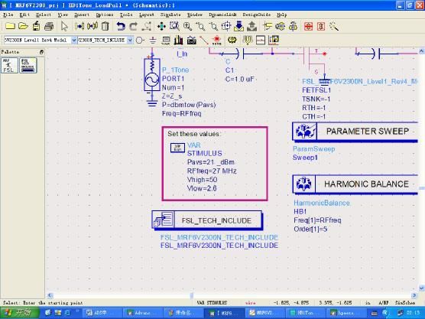The image size is (425, 319).
Task: Click the horizontal scrollbar thumb
Action: [x=191, y=295]
